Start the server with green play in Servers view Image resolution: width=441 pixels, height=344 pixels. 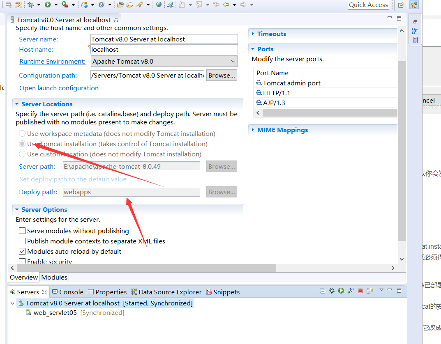point(341,291)
